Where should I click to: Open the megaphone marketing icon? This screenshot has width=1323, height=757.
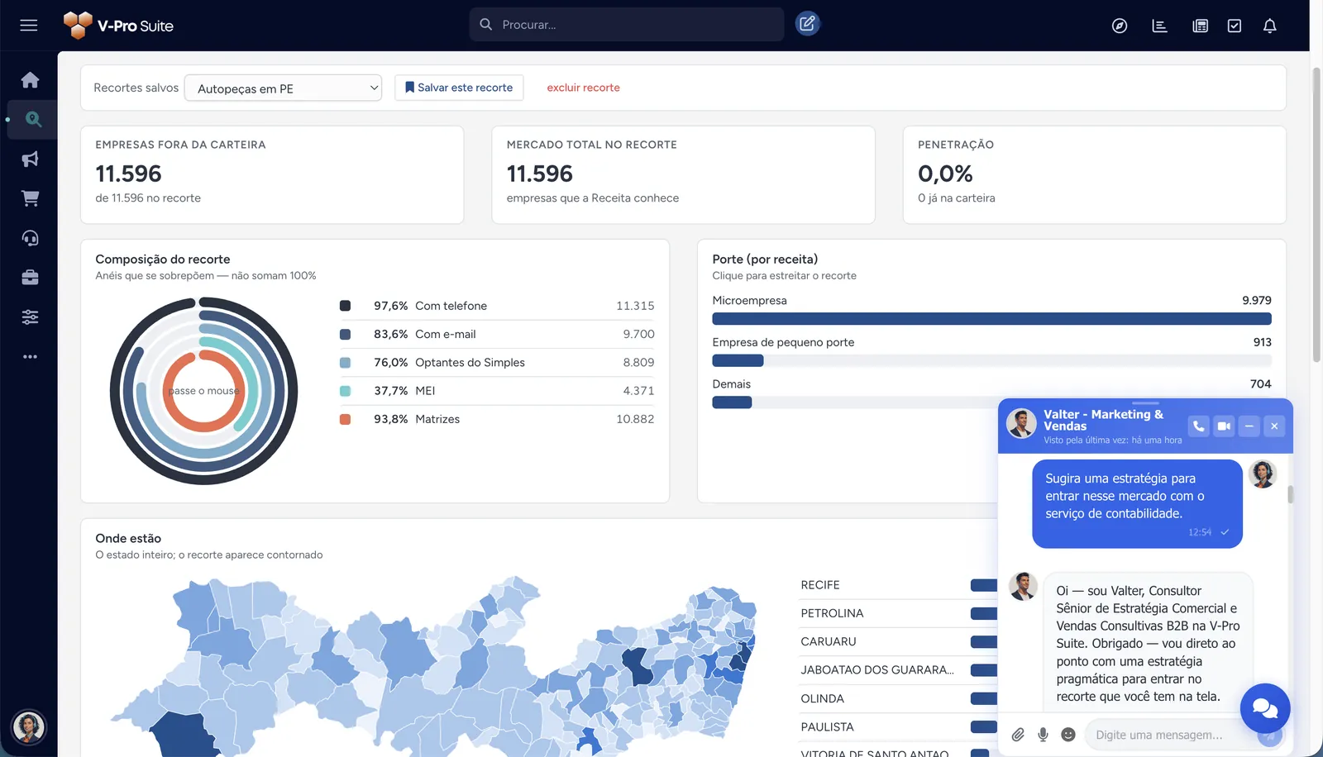click(x=30, y=159)
